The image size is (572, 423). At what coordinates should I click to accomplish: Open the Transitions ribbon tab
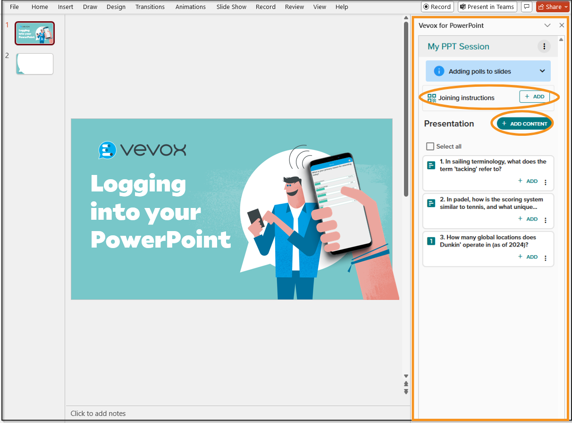pos(150,7)
